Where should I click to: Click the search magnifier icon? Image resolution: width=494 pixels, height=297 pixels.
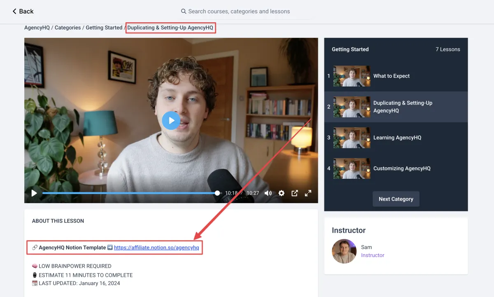(184, 11)
